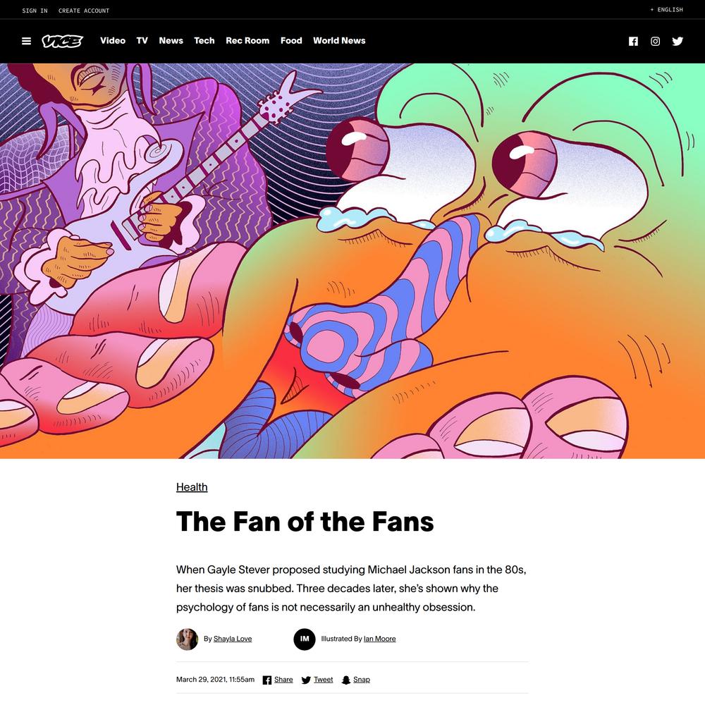Click the Snapchat ghost icon
This screenshot has height=705, width=705.
345,680
